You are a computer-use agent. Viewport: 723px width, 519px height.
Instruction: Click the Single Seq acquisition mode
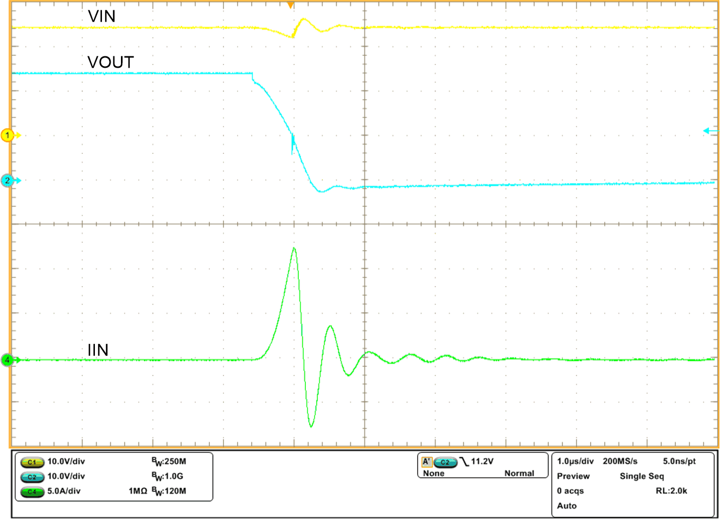642,476
